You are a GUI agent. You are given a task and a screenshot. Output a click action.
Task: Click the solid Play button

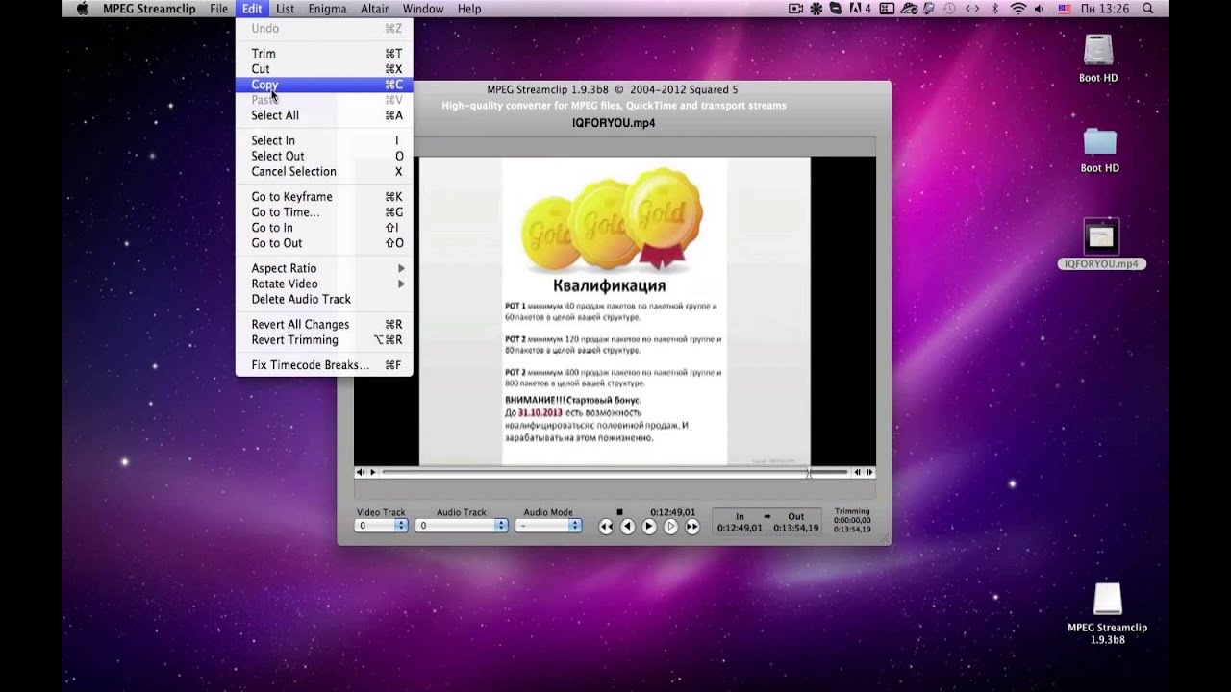point(649,527)
